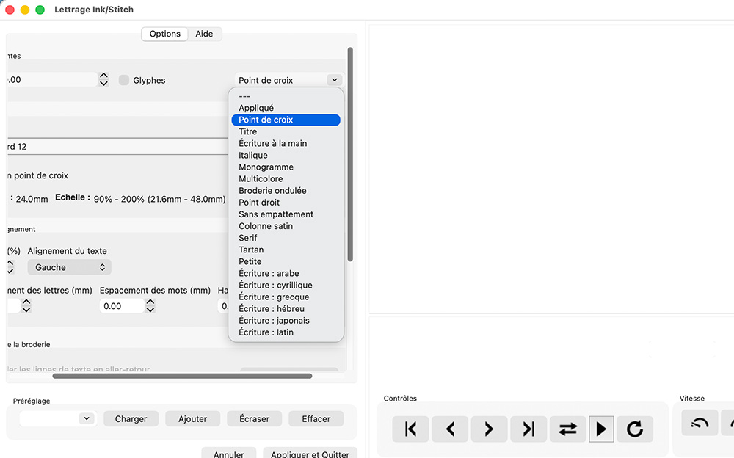This screenshot has width=734, height=458.
Task: Decrease letter spacing stepper value
Action: [26, 310]
